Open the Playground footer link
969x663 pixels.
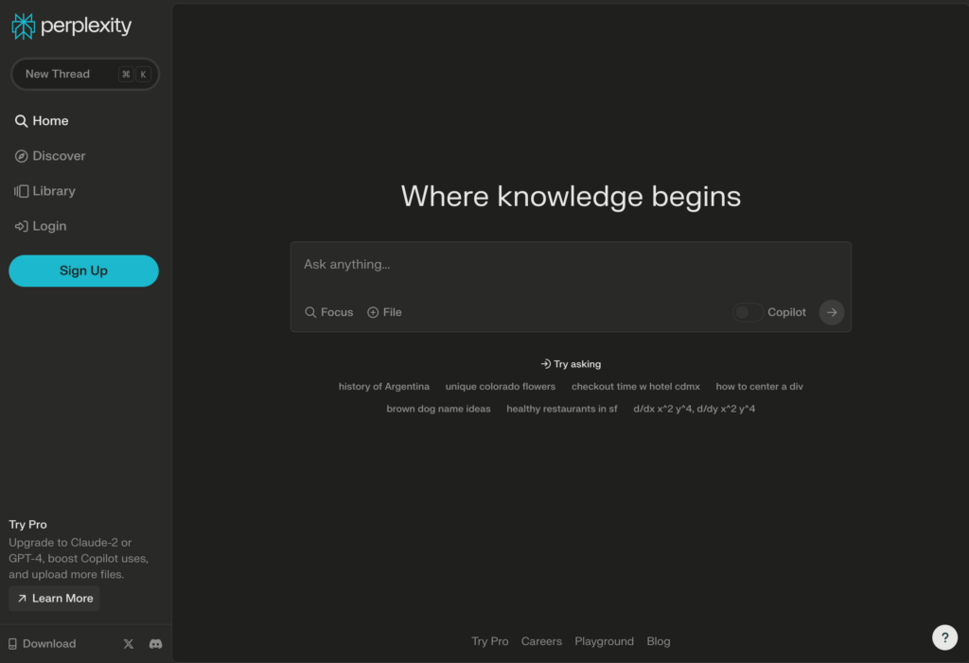[604, 641]
